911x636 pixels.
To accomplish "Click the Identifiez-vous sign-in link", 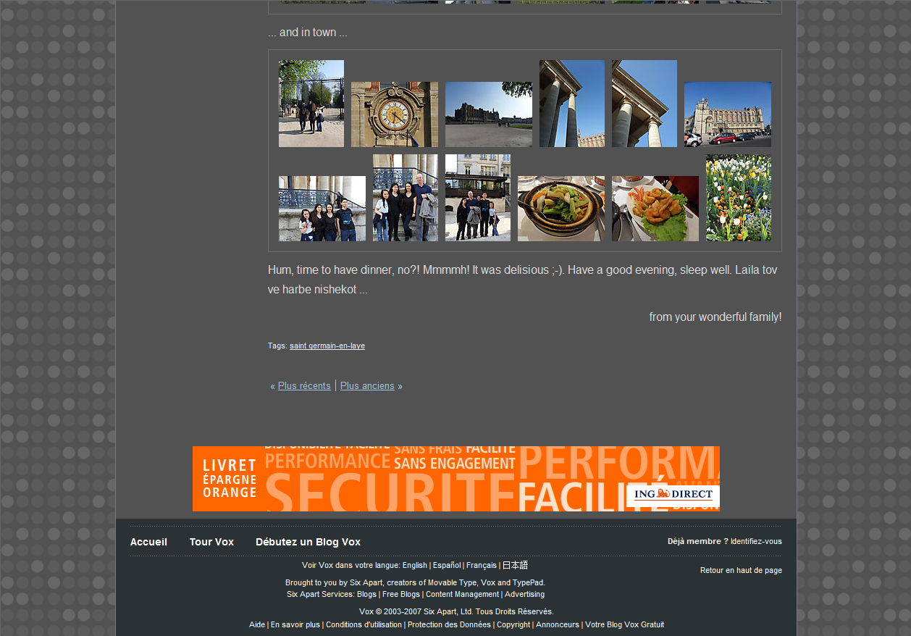I will pos(756,542).
